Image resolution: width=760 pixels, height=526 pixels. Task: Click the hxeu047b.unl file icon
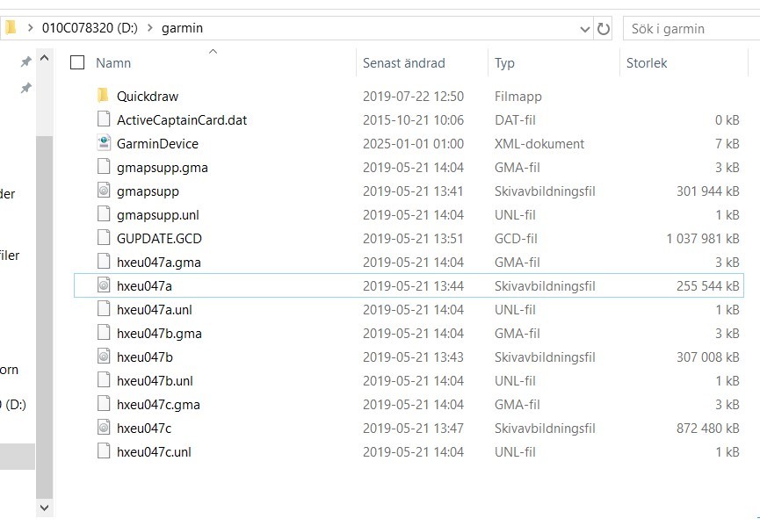click(104, 380)
